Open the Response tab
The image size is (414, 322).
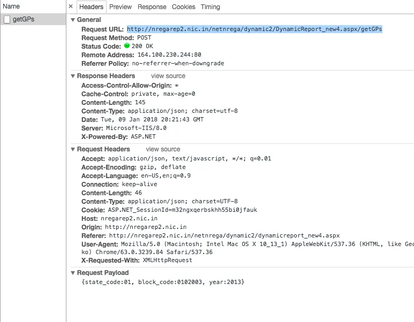pos(152,7)
